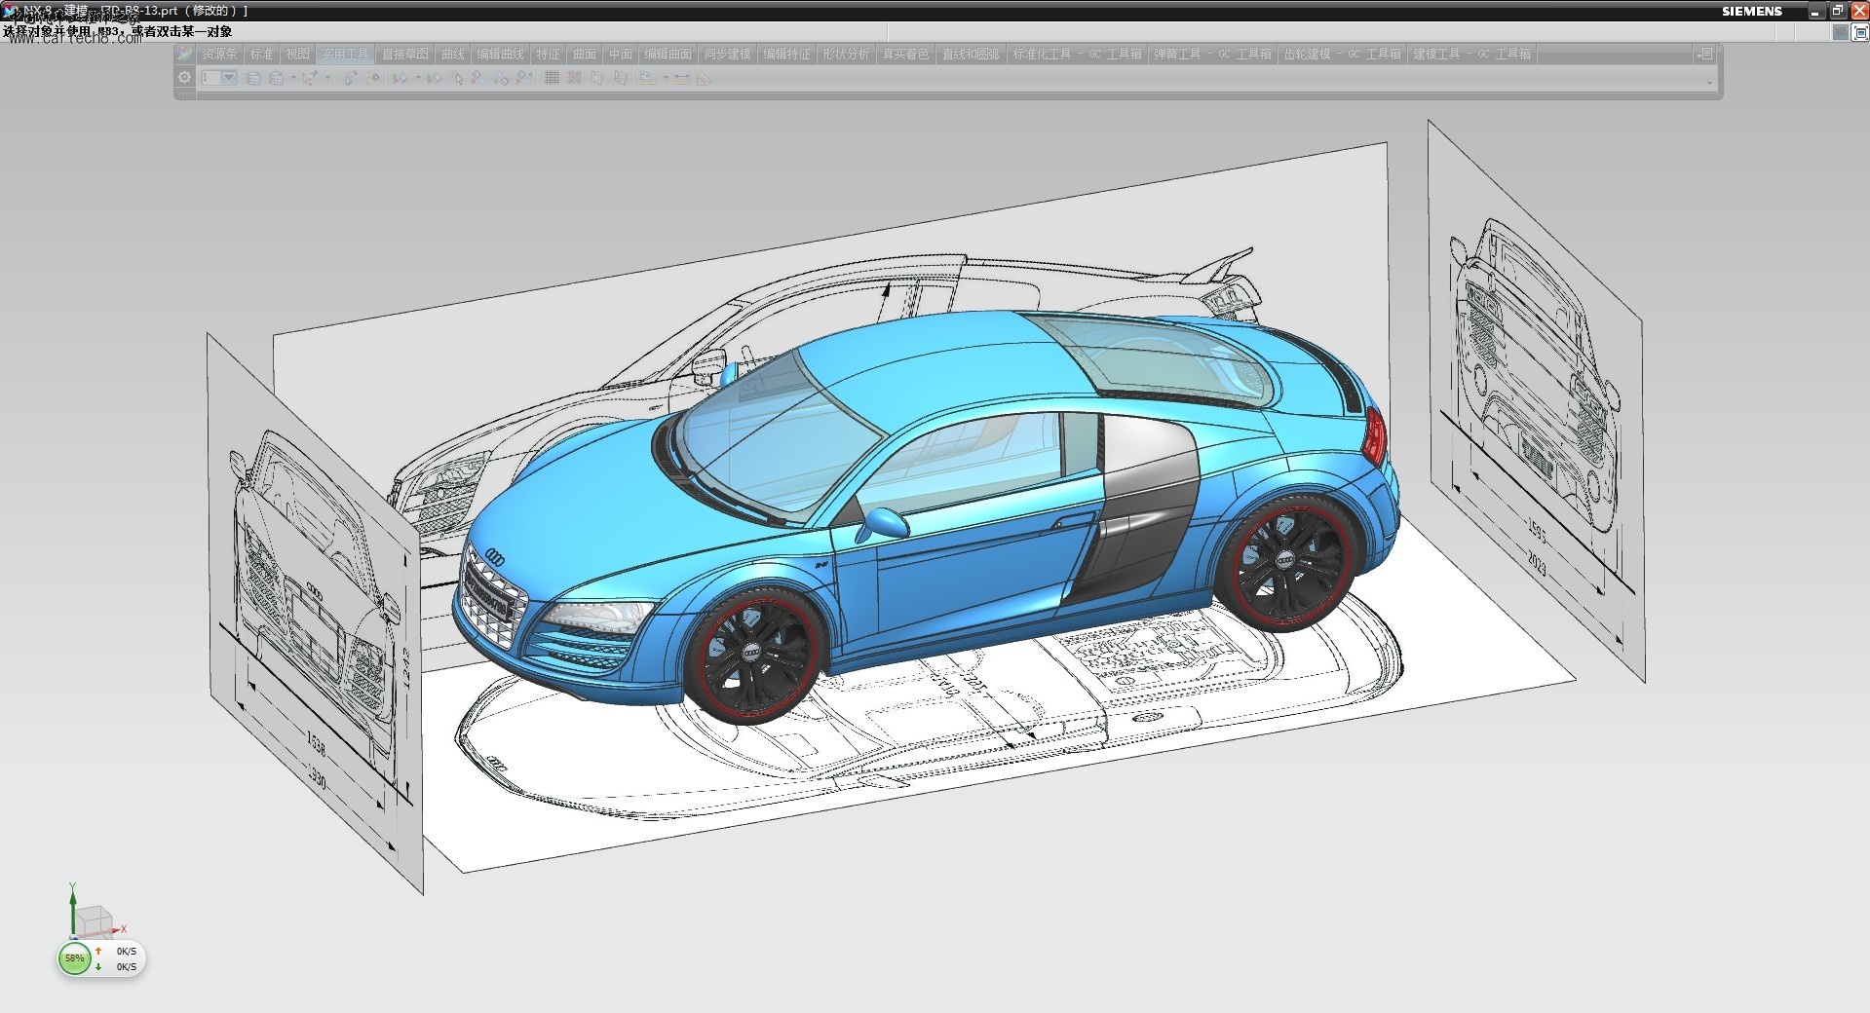Switch to the 特征 tab
This screenshot has width=1870, height=1013.
(x=549, y=55)
